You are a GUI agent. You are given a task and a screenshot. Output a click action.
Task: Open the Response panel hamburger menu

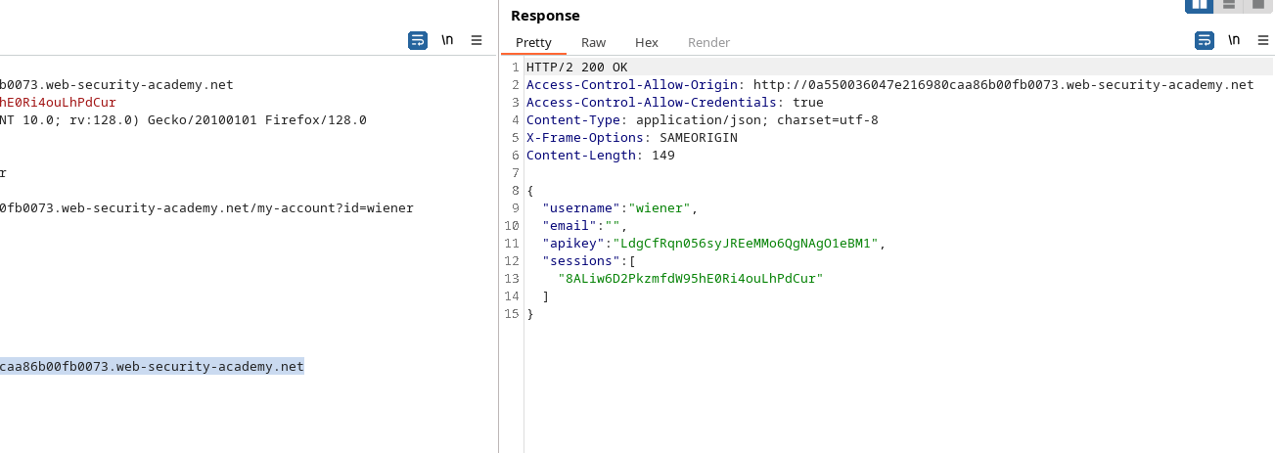click(x=1263, y=40)
